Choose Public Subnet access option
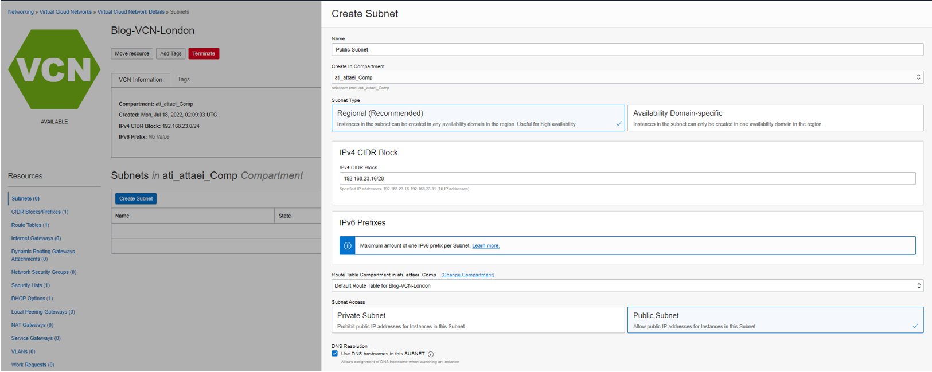Screen dimensions: 932x372 (x=775, y=320)
